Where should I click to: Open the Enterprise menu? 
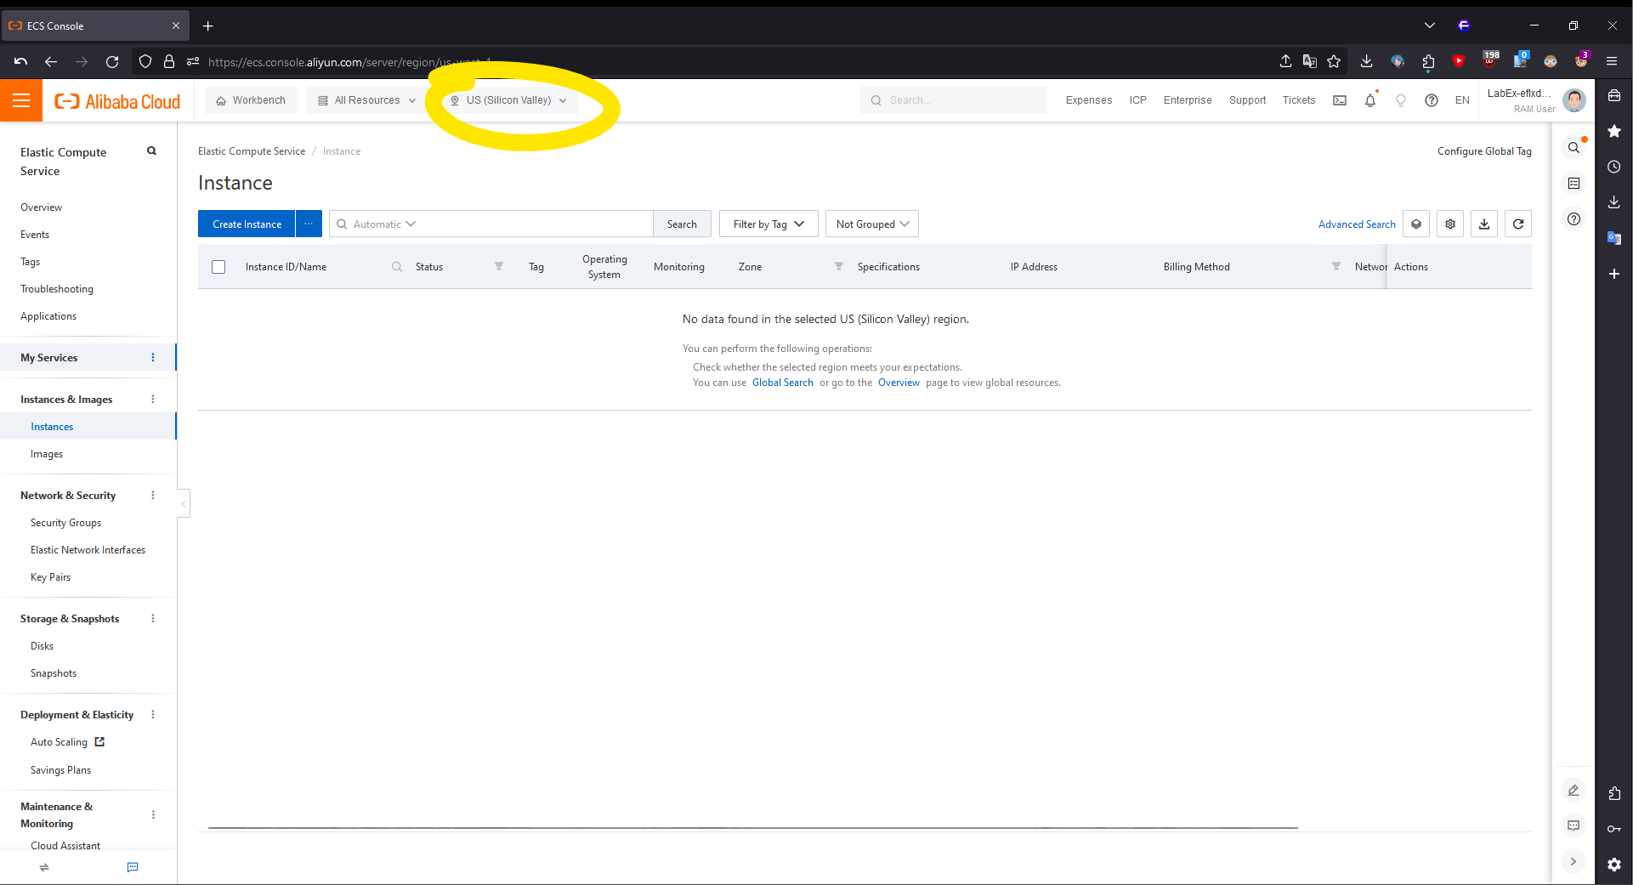click(x=1188, y=100)
